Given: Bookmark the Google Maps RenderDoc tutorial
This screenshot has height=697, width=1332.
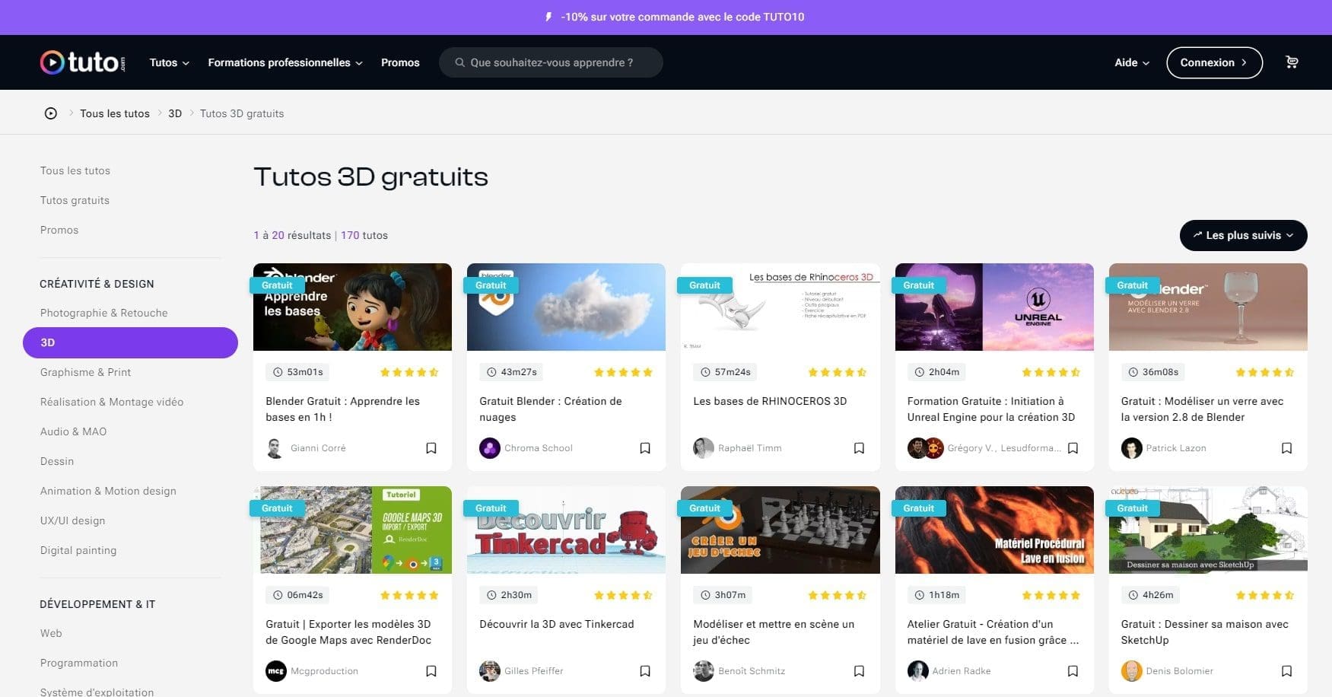Looking at the screenshot, I should coord(431,671).
